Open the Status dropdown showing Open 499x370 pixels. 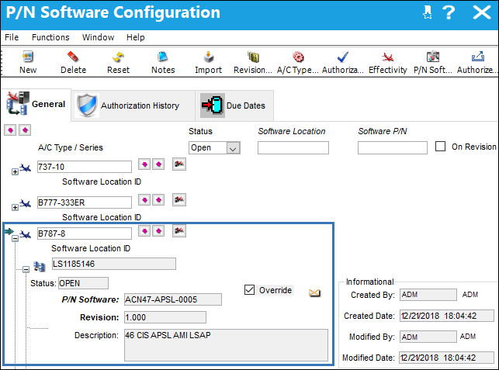point(214,148)
